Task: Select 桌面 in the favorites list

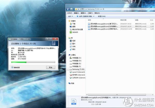Action: 74,26
